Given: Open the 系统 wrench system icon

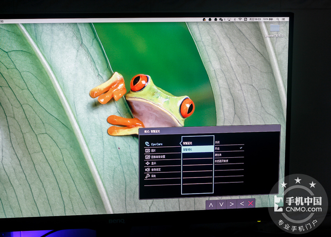Looking at the screenshot, I should click(x=148, y=176).
